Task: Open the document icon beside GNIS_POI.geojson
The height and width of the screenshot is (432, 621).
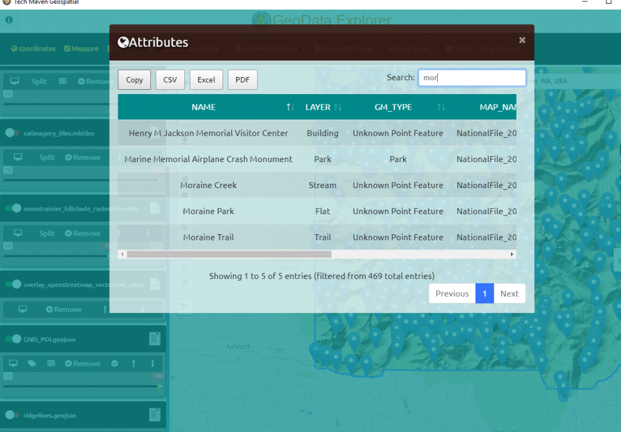Action: tap(155, 339)
